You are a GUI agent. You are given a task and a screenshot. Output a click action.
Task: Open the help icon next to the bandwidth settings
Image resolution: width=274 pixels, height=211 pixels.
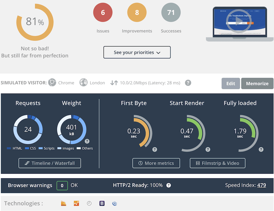click(x=188, y=83)
